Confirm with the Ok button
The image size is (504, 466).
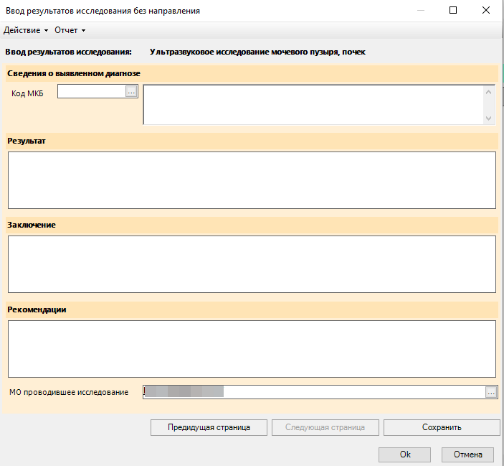(x=404, y=455)
